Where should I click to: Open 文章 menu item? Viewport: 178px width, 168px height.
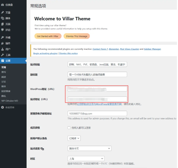click(8, 12)
